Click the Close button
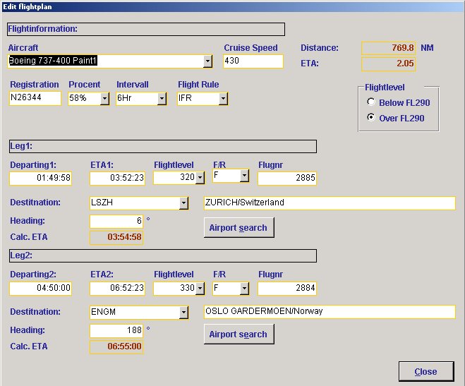 pos(426,371)
